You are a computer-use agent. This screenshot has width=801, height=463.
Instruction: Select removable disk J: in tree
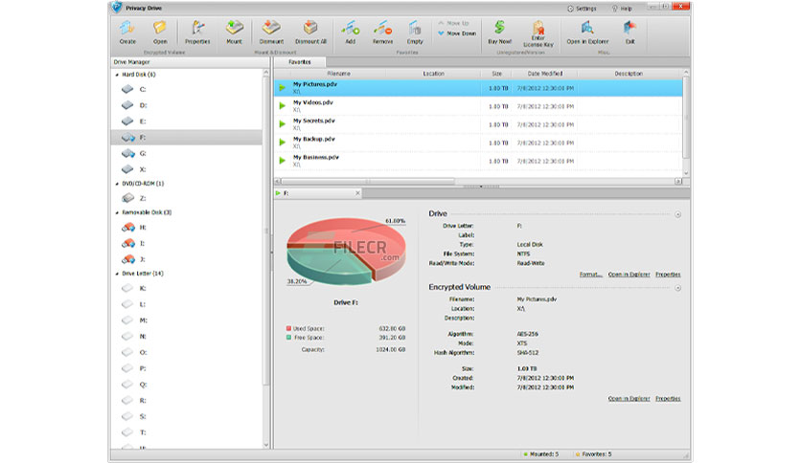[187, 259]
